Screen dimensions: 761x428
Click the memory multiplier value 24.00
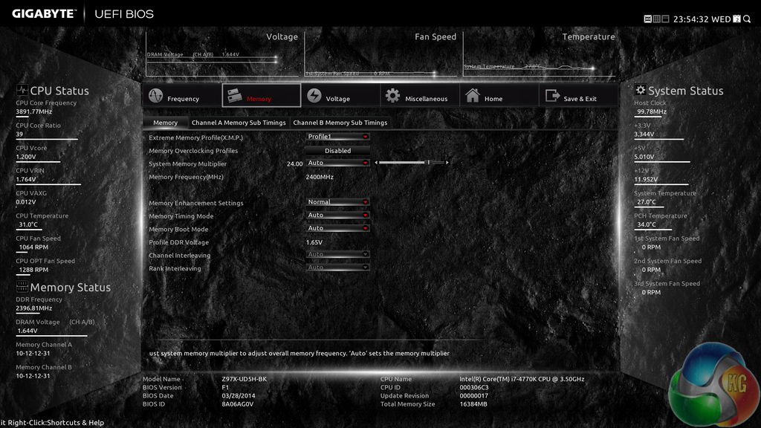coord(294,164)
